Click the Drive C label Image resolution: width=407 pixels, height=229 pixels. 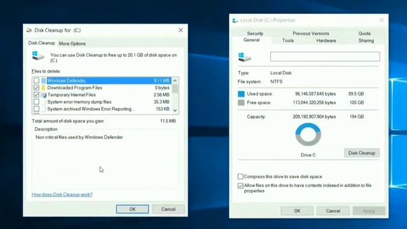point(308,155)
